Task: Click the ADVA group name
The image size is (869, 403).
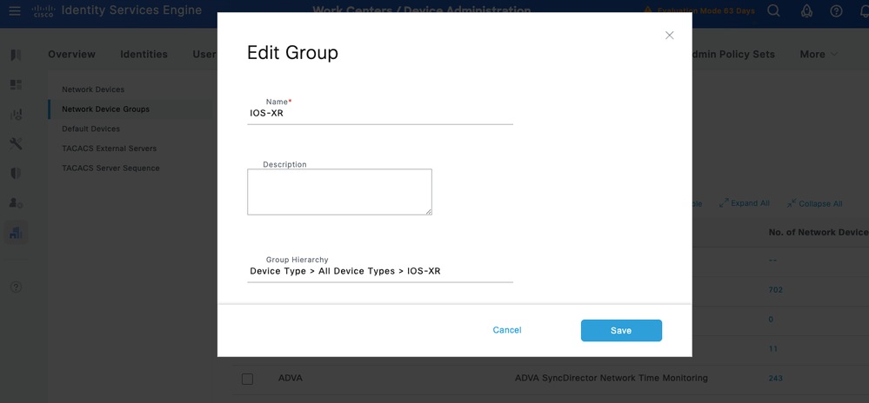Action: tap(291, 378)
